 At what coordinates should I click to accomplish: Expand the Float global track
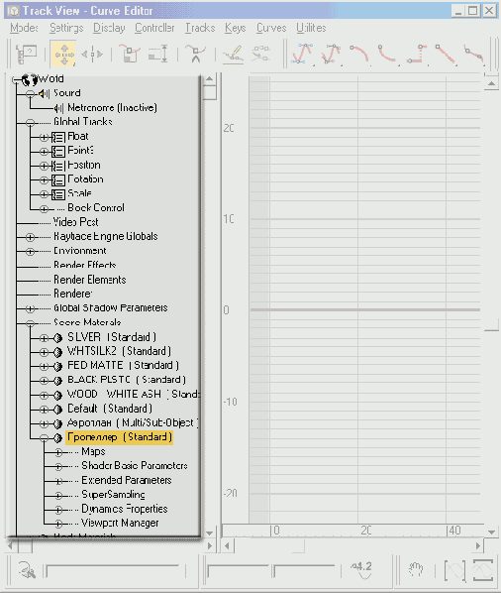[x=44, y=137]
